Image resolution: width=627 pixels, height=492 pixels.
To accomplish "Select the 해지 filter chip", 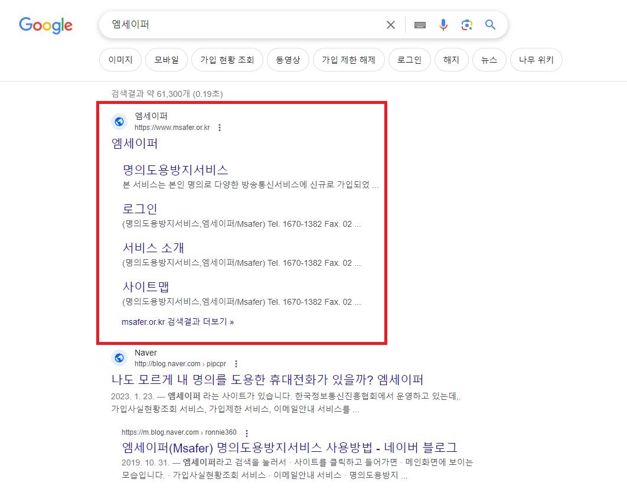I will tap(452, 60).
